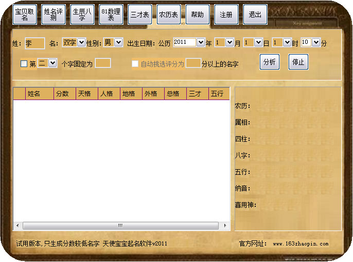Open the 三才表 tab
353x262 pixels.
coord(140,14)
